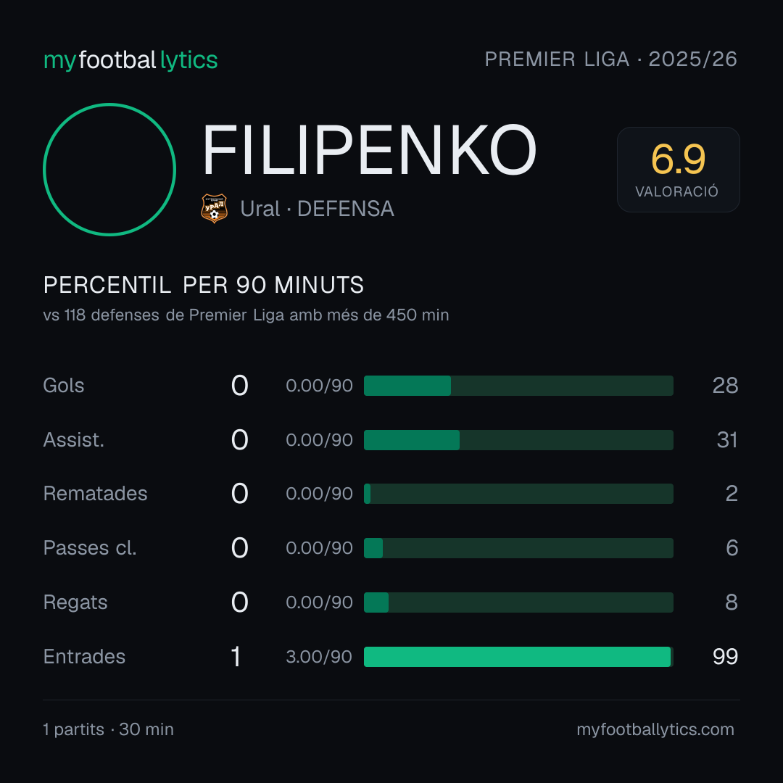The image size is (783, 783).
Task: Click the Ural club crest icon
Action: 214,208
